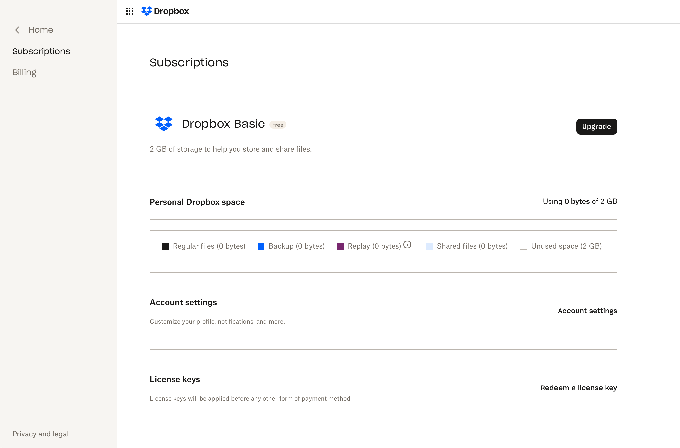Open the Account settings link

[x=587, y=311]
